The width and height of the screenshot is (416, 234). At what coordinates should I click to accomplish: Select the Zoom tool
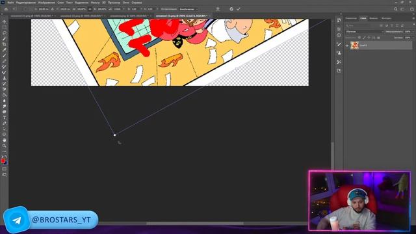pos(5,146)
